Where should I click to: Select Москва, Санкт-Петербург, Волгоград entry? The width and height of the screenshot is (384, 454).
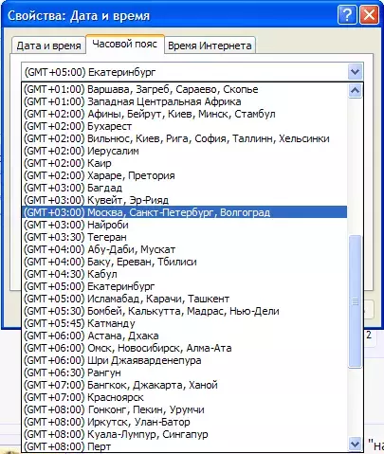tap(185, 212)
